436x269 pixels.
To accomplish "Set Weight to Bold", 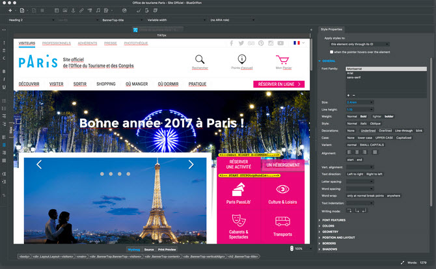I will coord(363,117).
